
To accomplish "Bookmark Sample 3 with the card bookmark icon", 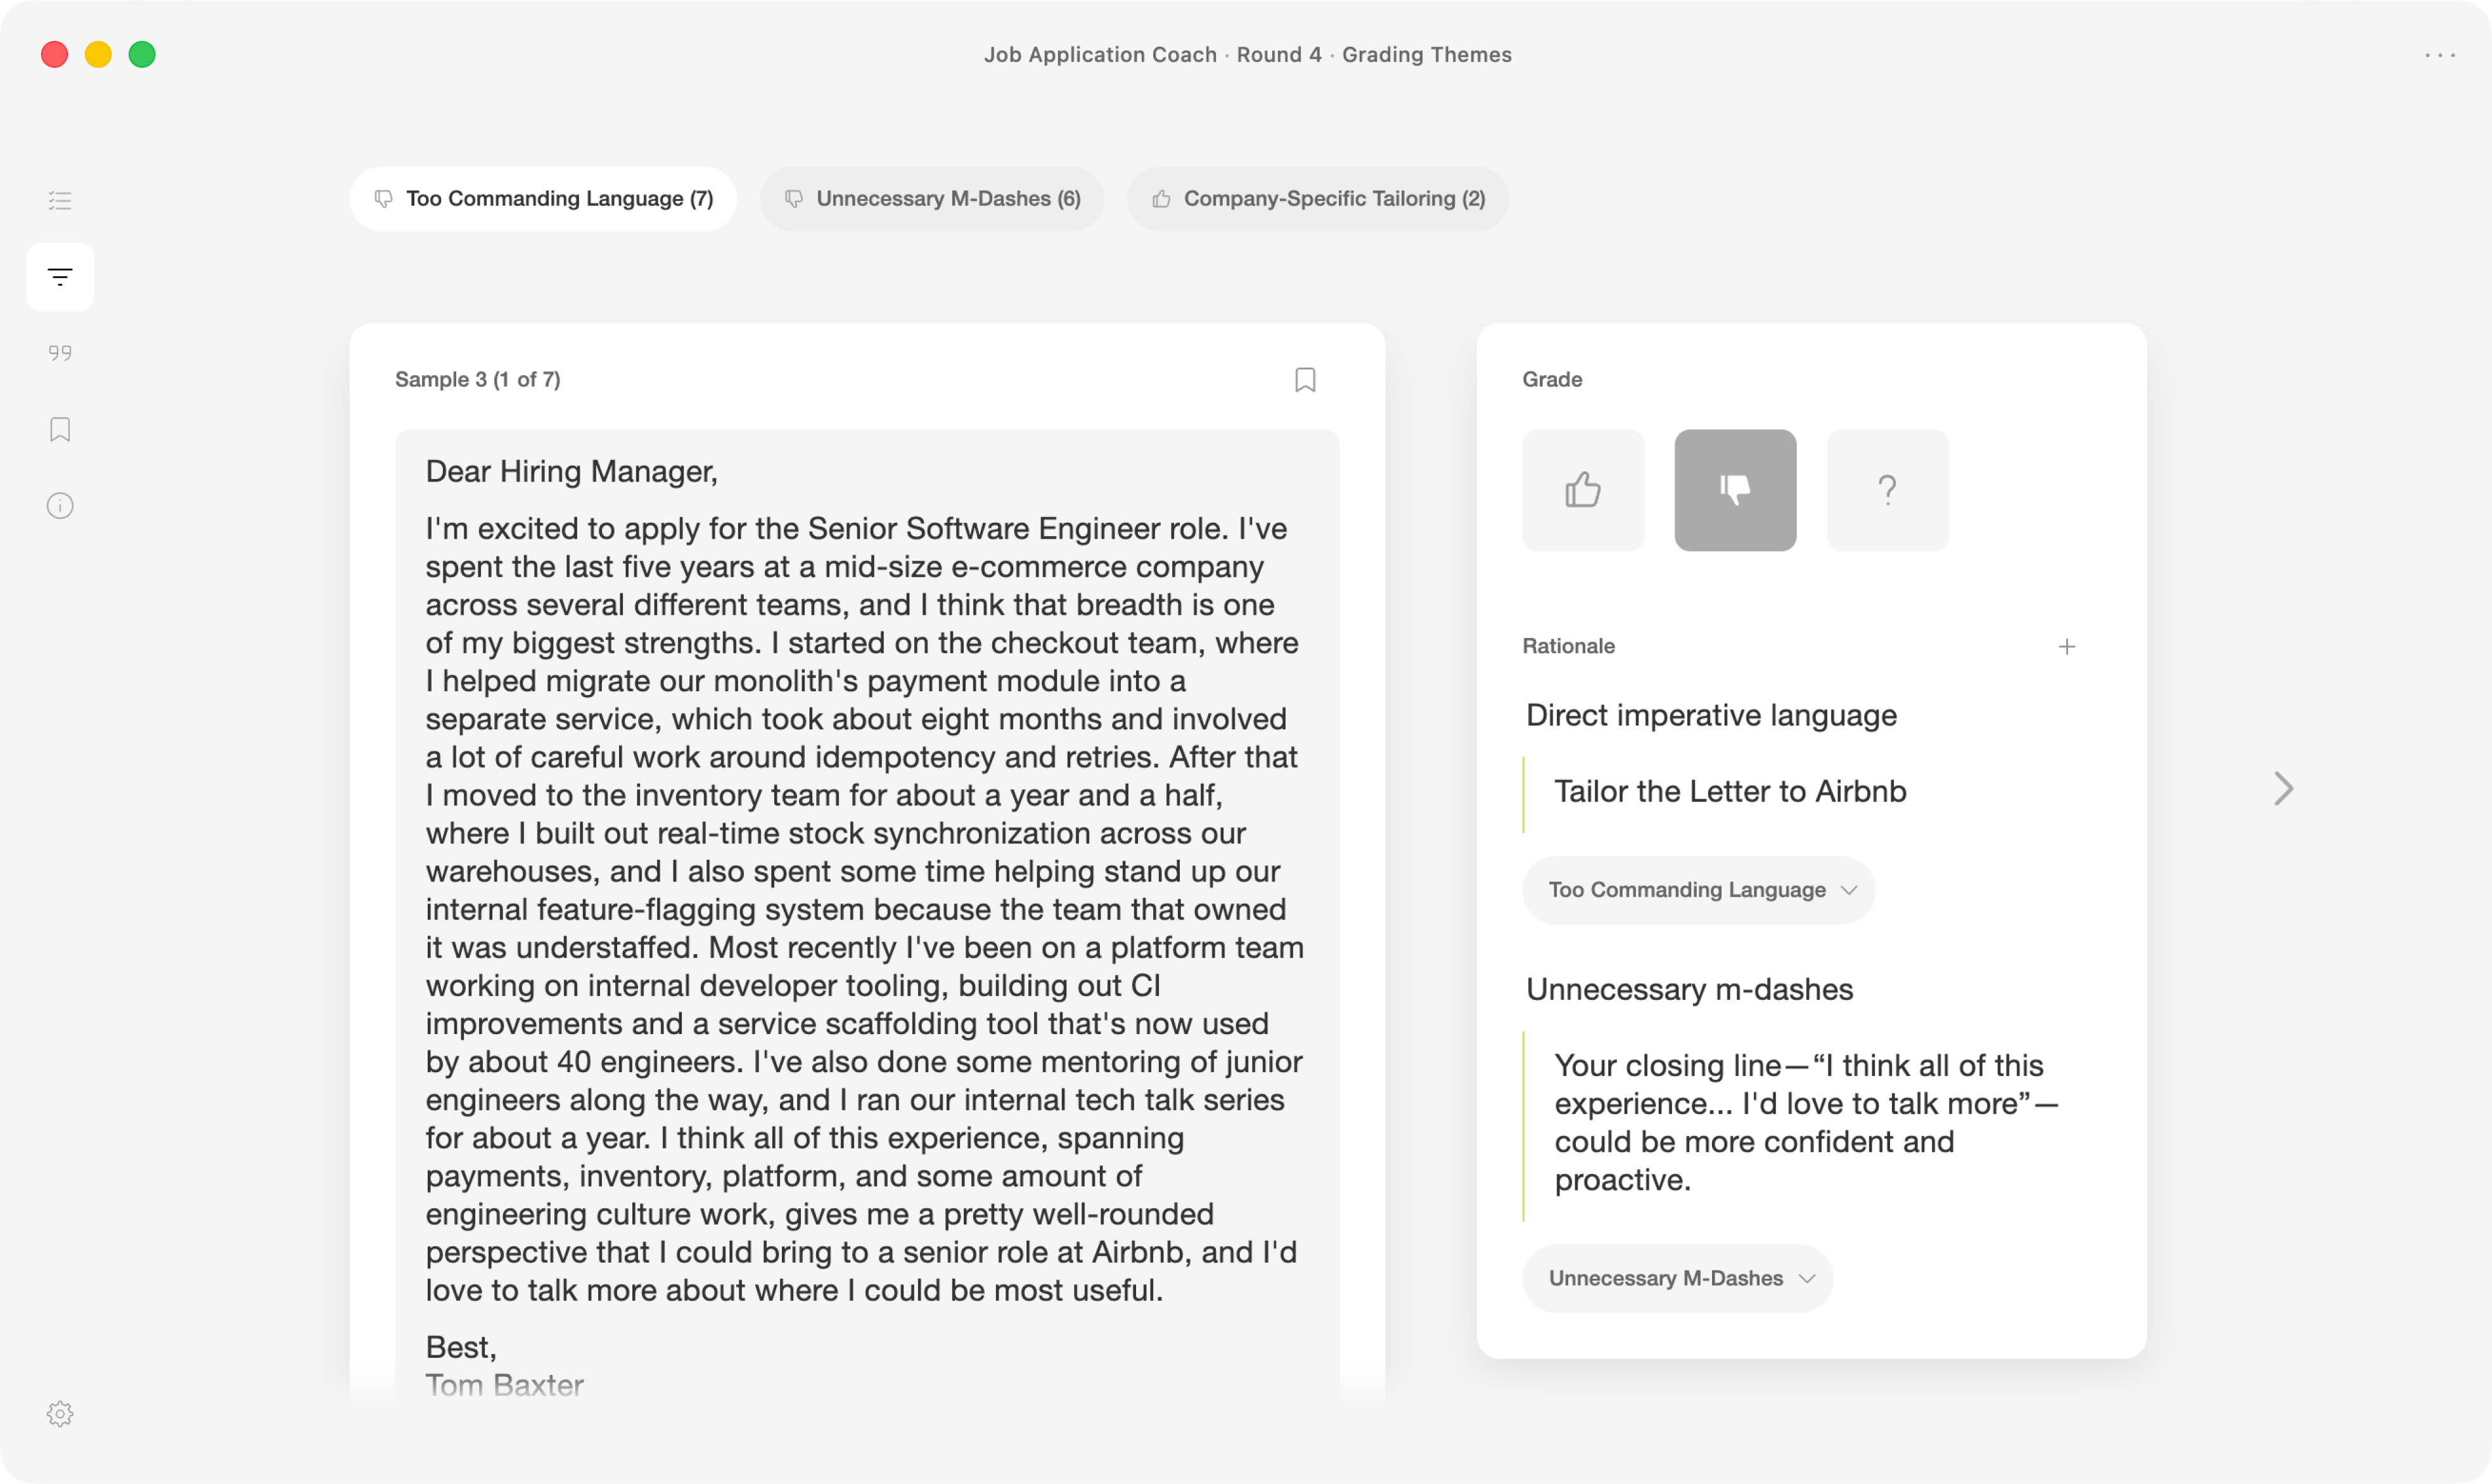I will pyautogui.click(x=1305, y=380).
